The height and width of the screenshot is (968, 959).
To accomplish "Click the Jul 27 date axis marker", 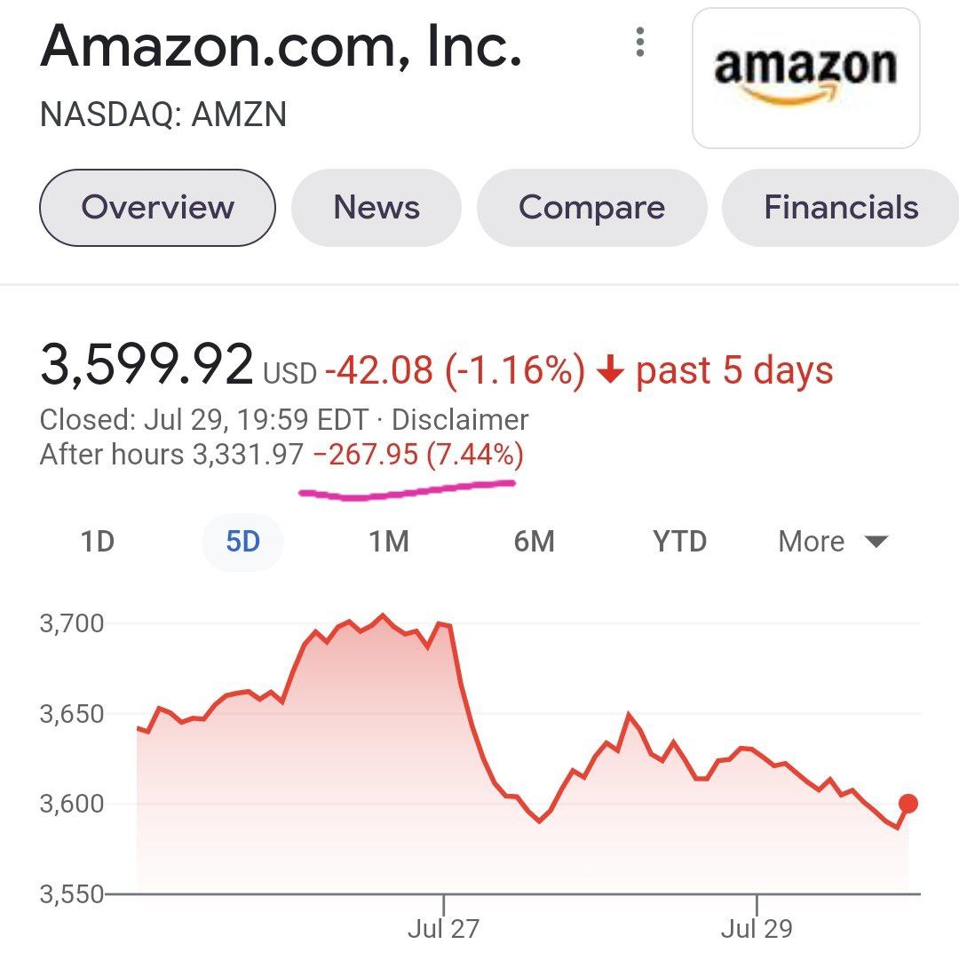I will click(443, 929).
